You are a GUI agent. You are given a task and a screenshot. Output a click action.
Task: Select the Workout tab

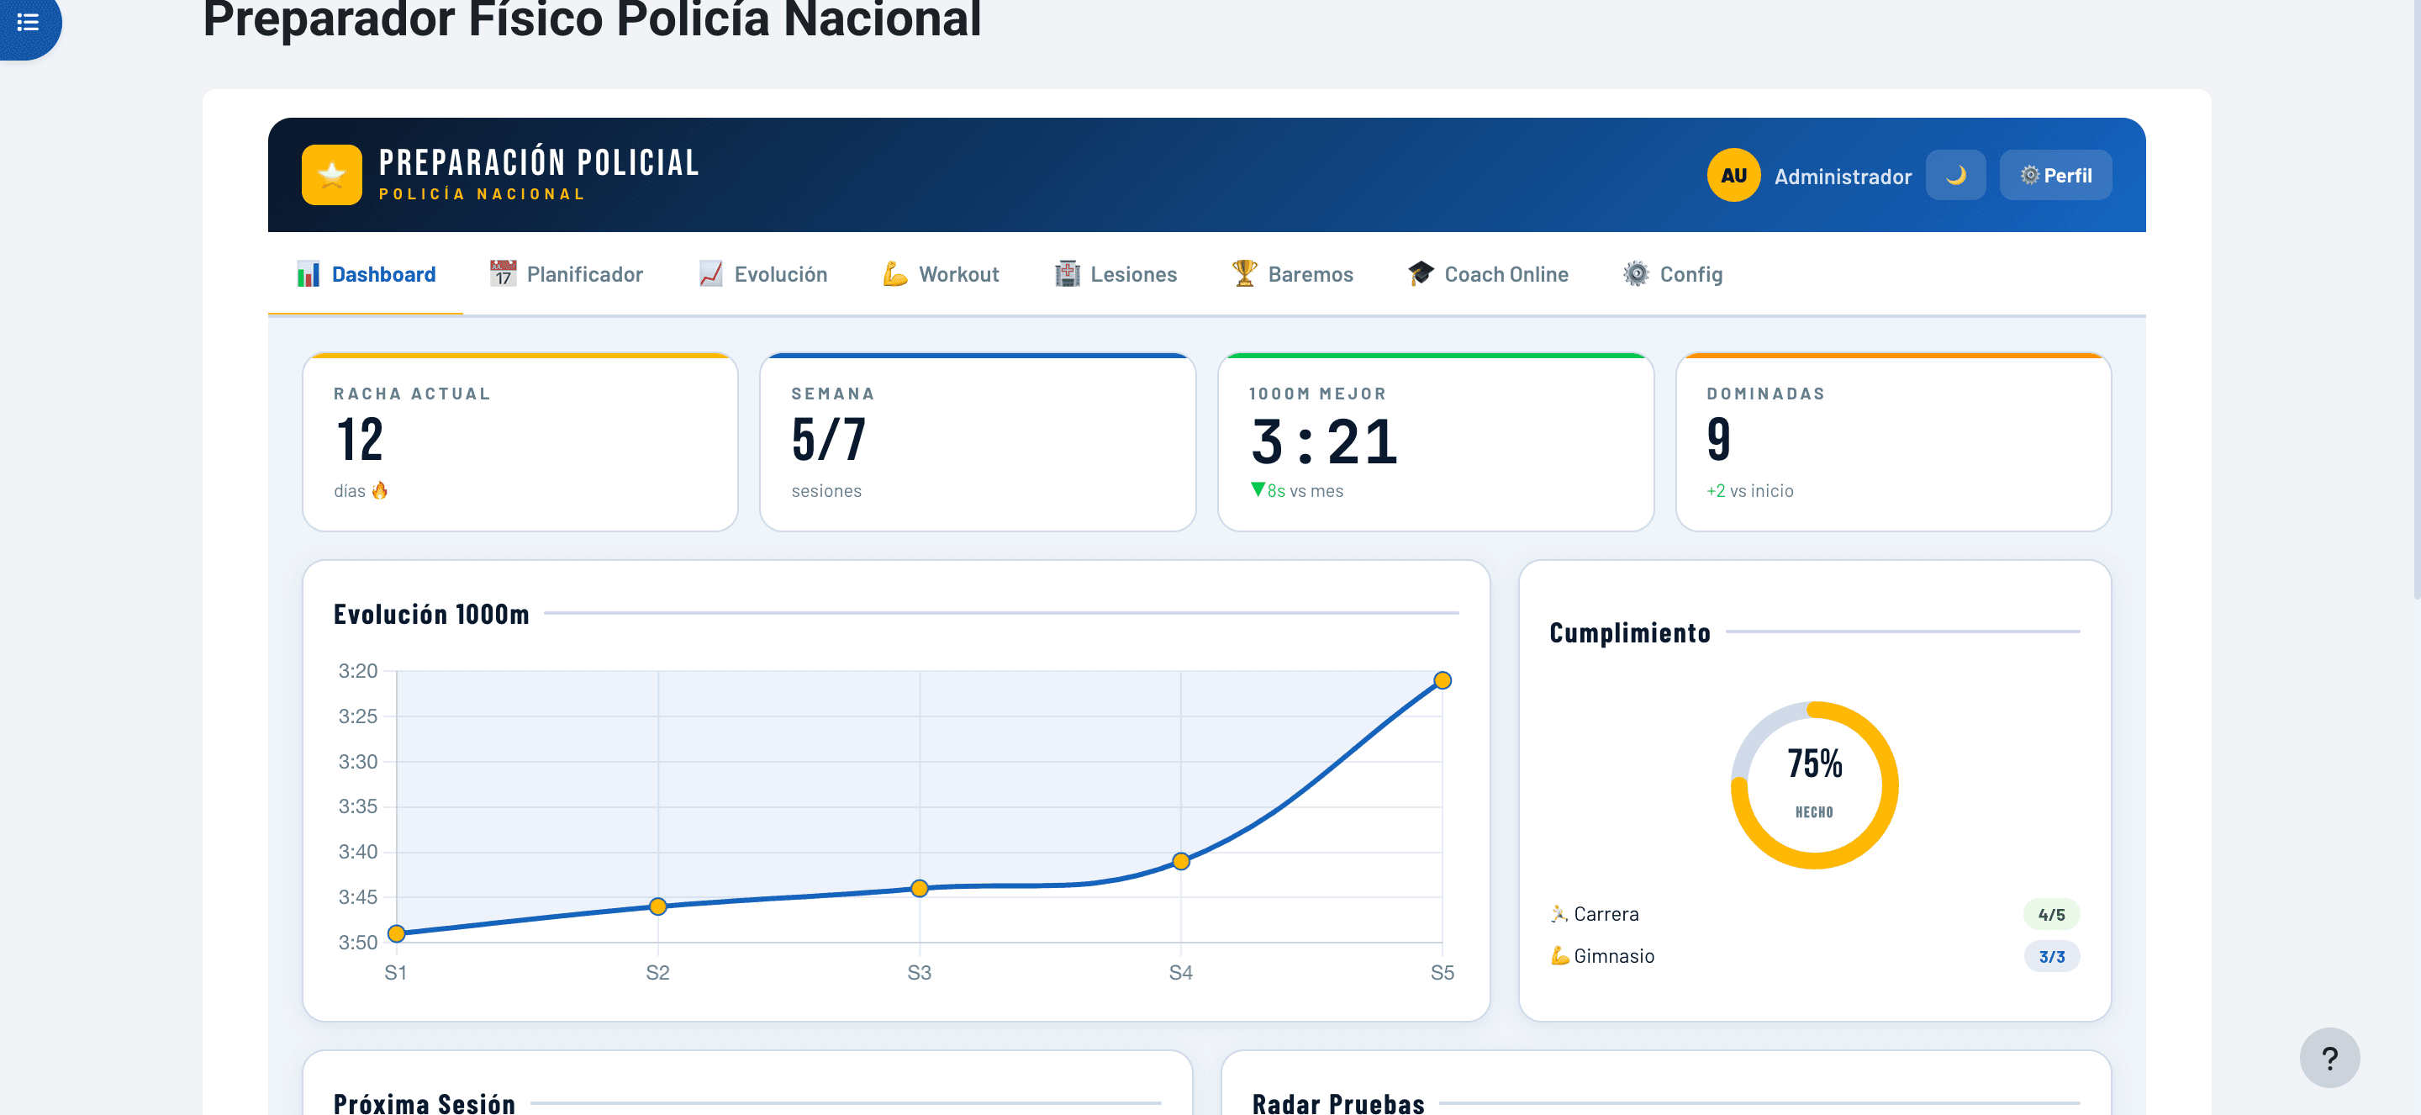click(x=941, y=273)
